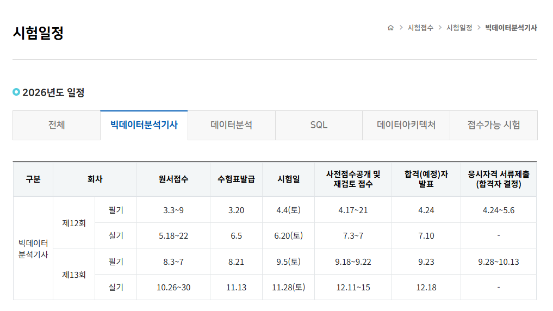Click exam date 4.4(토)

point(289,210)
